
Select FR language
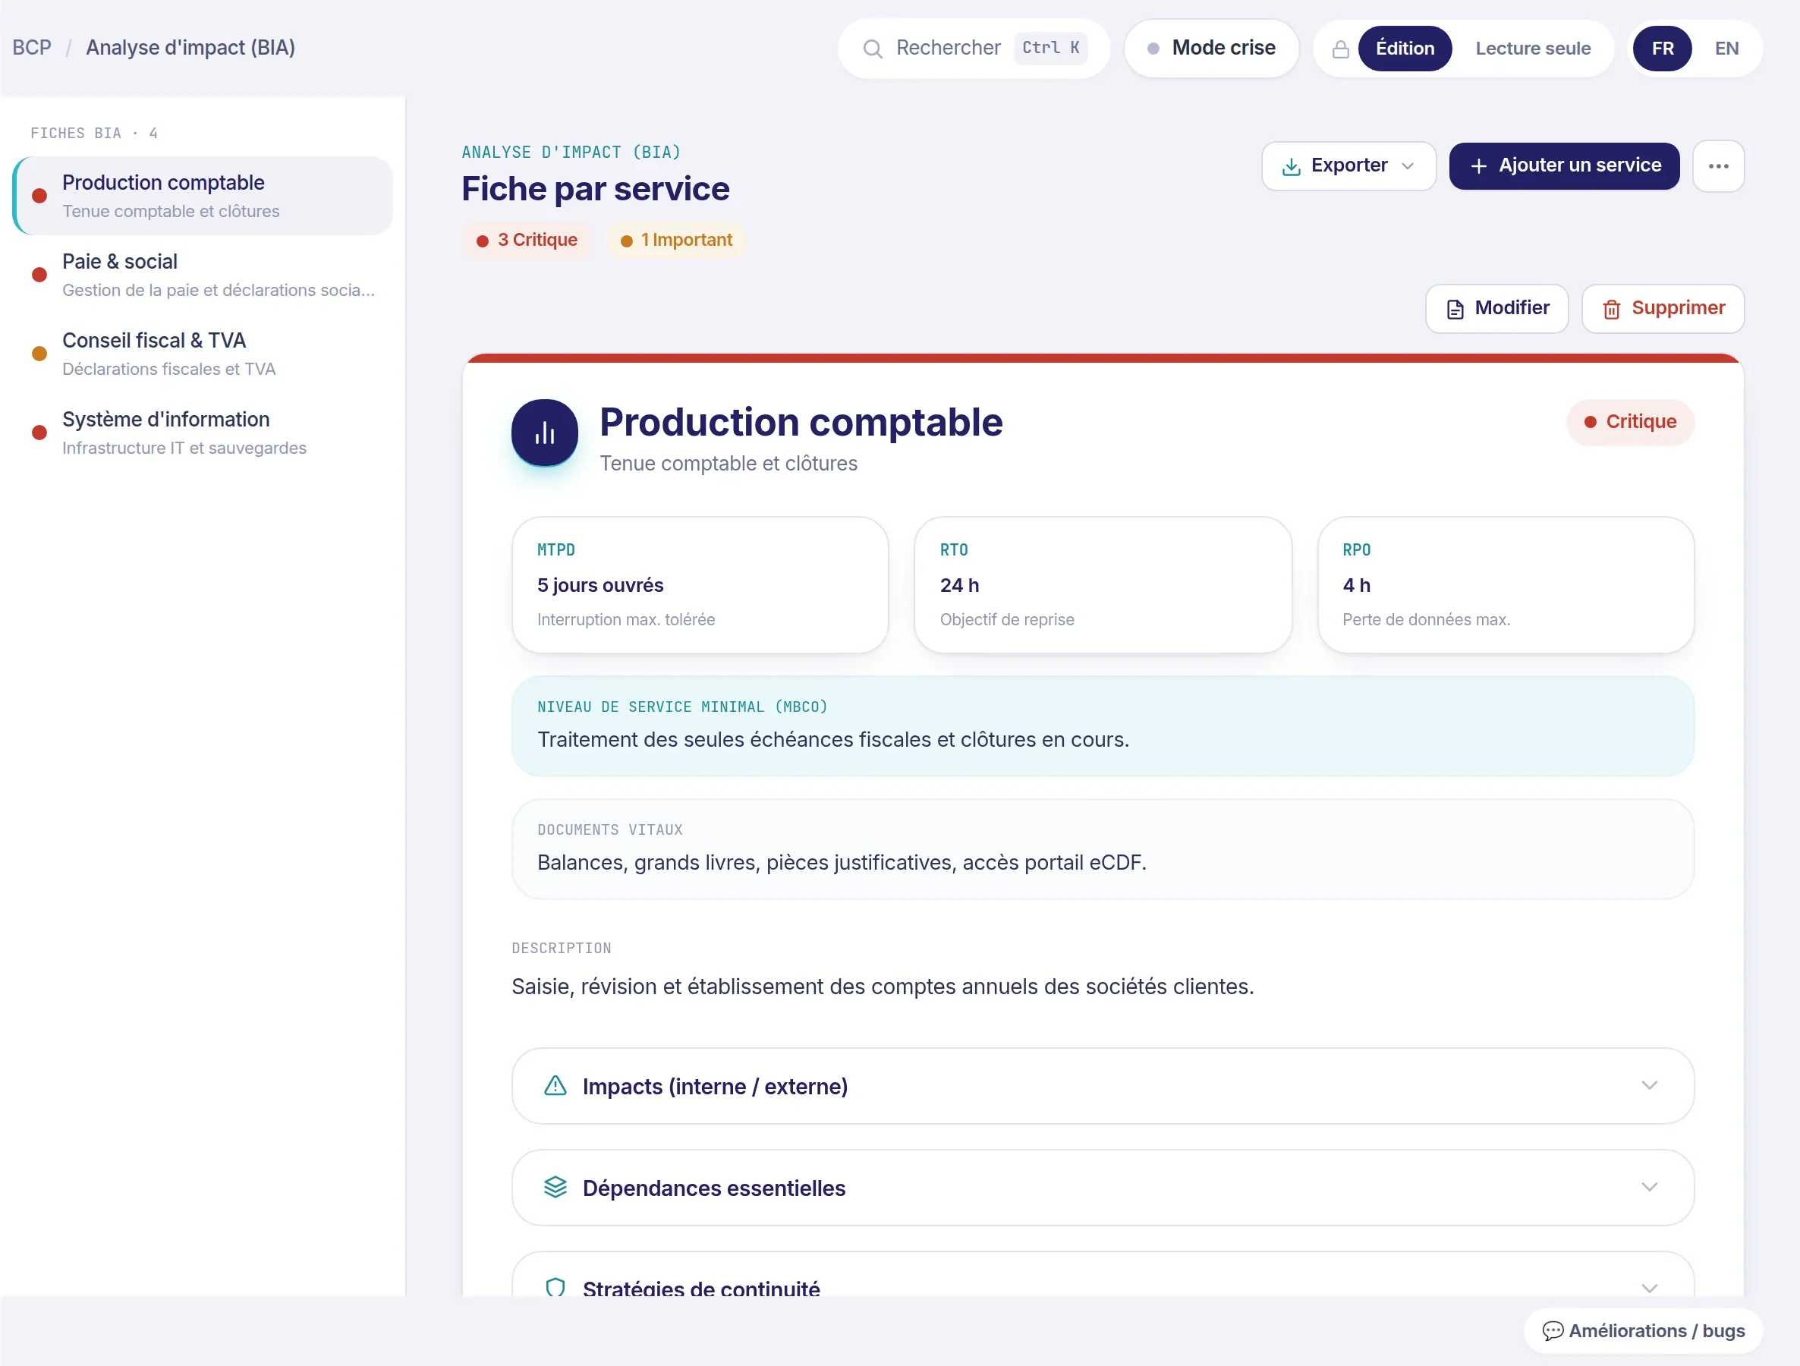[1663, 49]
